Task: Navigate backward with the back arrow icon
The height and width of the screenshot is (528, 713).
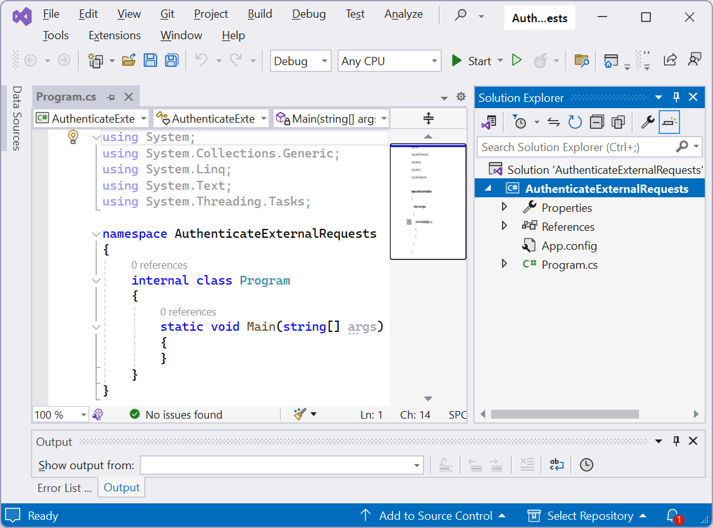Action: tap(30, 60)
